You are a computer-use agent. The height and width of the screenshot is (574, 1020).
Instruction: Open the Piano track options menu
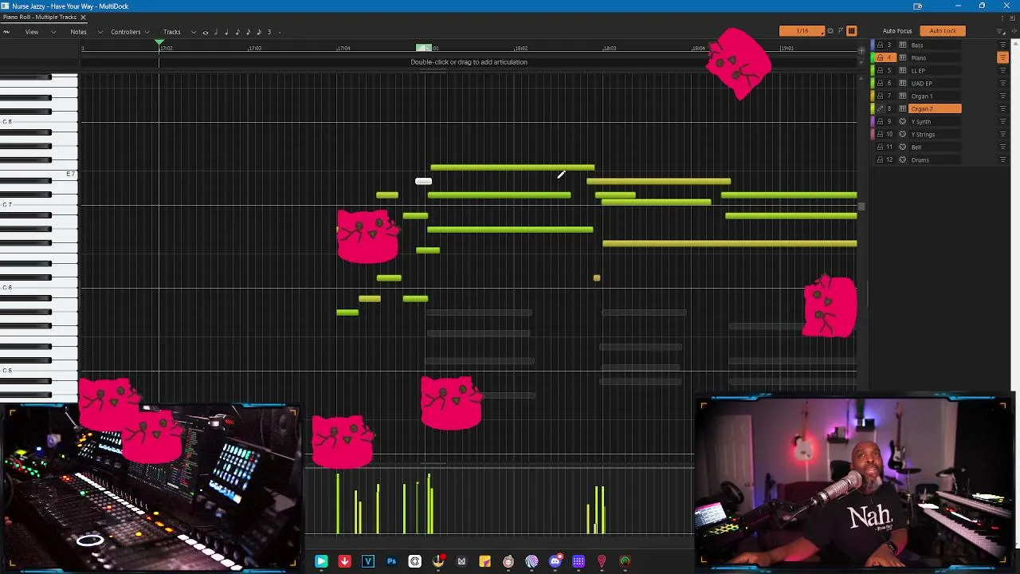tap(1002, 57)
